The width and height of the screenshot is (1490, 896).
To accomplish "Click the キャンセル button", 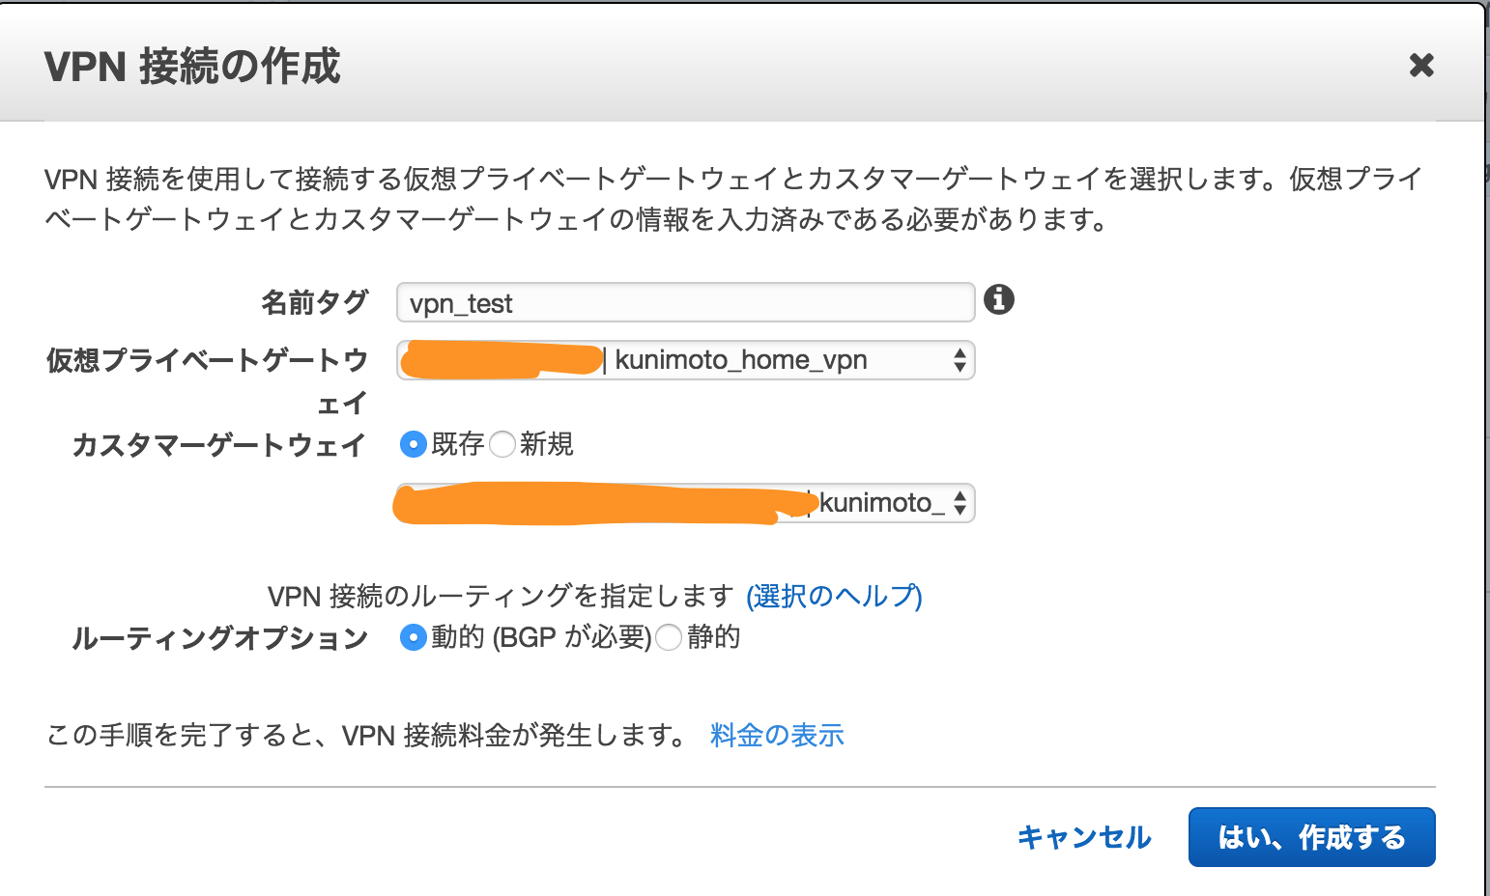I will click(x=1084, y=837).
